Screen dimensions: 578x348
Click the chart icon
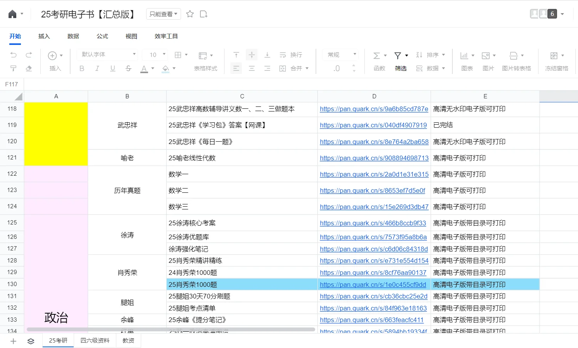click(x=464, y=56)
